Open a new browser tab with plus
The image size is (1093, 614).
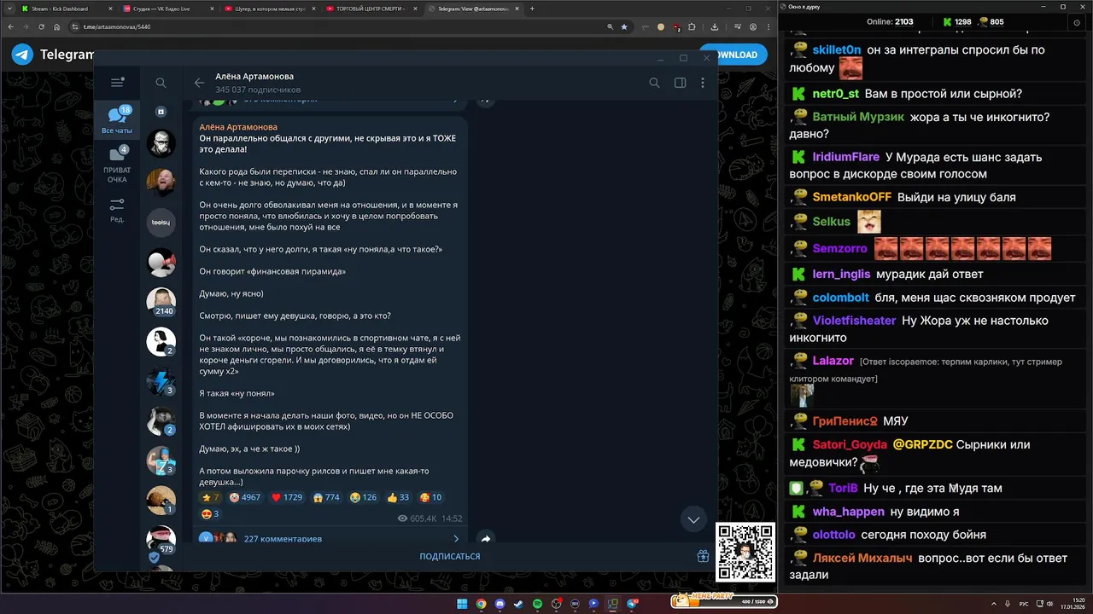coord(532,9)
